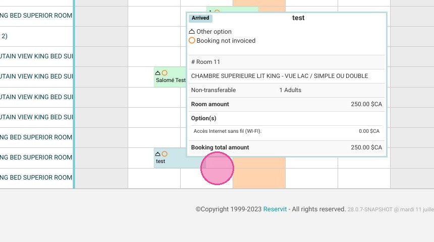The height and width of the screenshot is (242, 434).
Task: Click the service bell icon on test booking block
Action: pos(158,153)
